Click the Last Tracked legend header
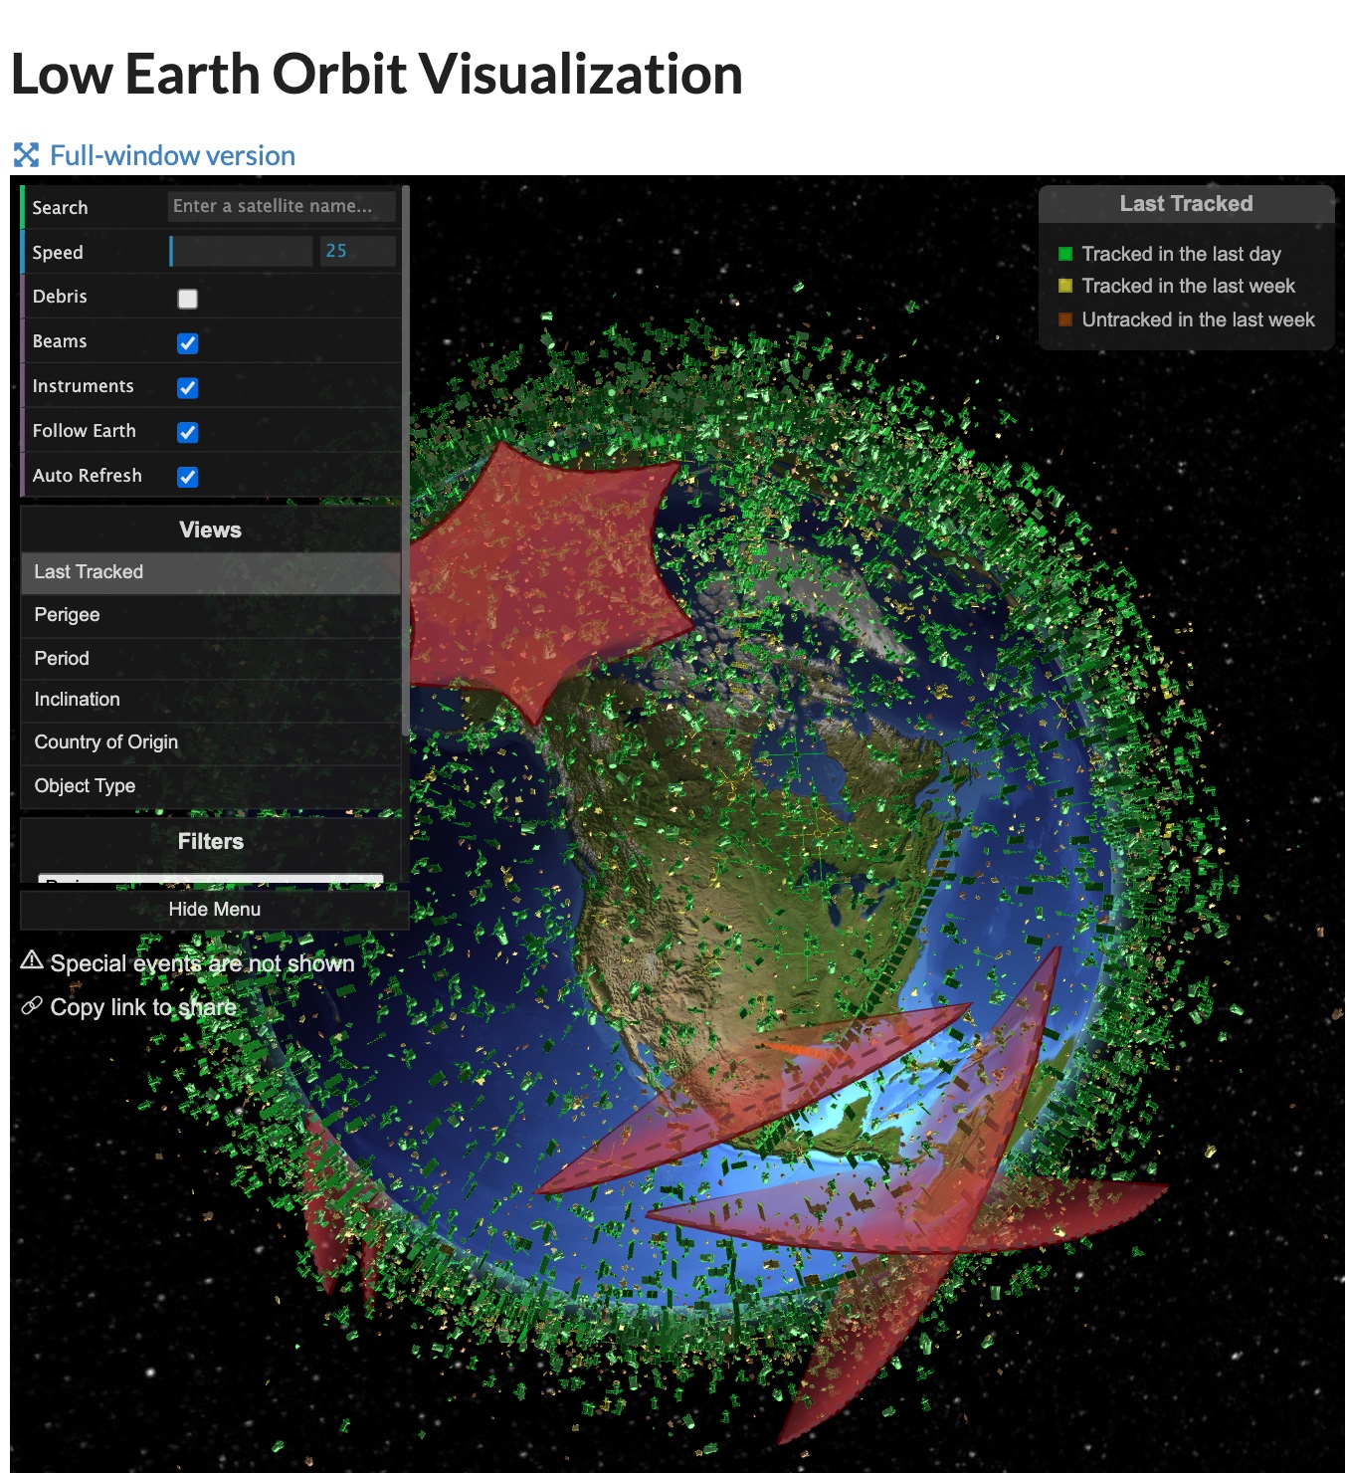 pos(1187,204)
